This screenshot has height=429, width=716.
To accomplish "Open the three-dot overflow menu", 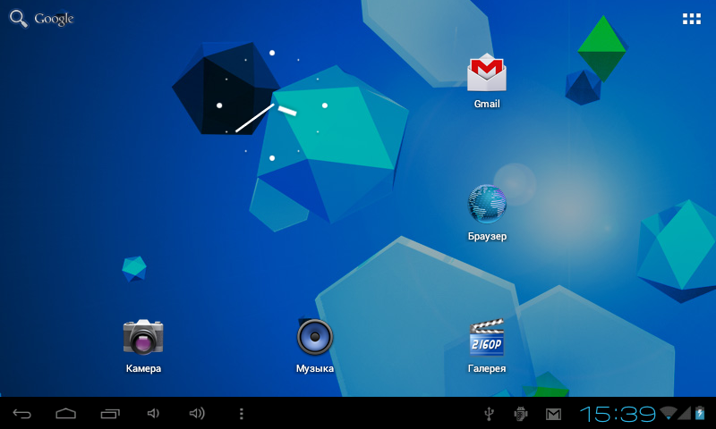I will point(242,414).
